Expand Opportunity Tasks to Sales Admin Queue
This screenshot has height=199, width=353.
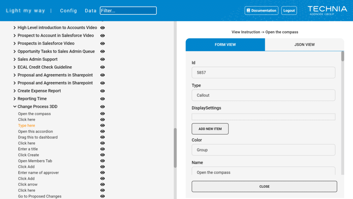(x=14, y=51)
